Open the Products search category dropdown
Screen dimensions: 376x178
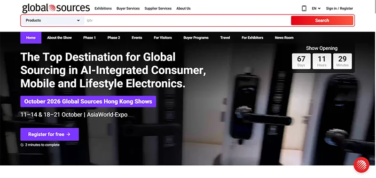[53, 20]
